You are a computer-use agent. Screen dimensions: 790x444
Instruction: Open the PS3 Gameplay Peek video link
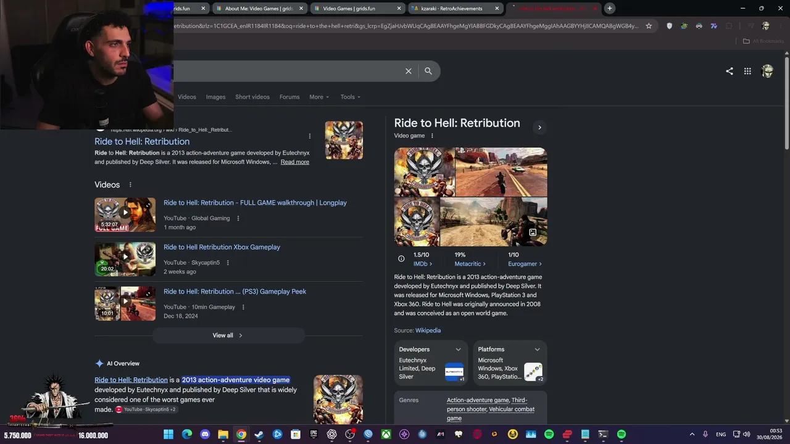[x=235, y=292]
